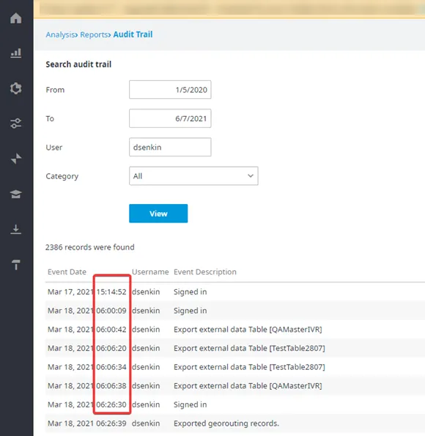Select Export external data Table [TestTable2807] at 06:06:34
The height and width of the screenshot is (436, 425).
249,367
